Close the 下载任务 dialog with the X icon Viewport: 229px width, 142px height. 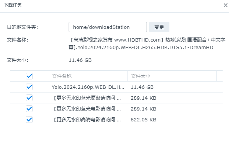pos(226,5)
